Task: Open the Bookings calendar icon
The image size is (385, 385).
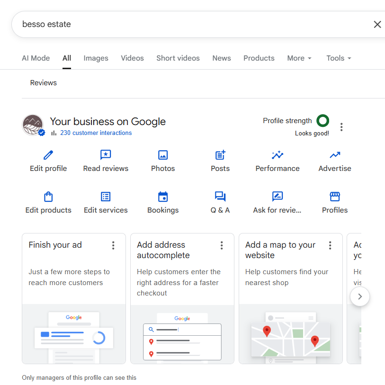Action: pos(163,197)
